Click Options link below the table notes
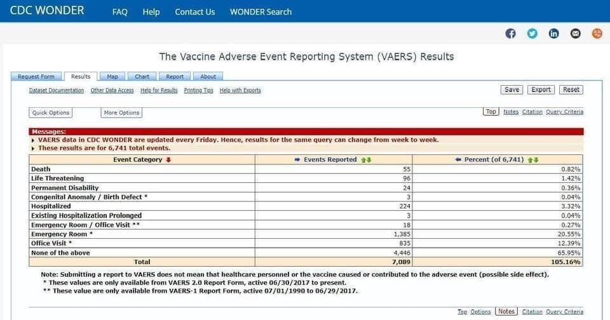Screen dimensions: 610x320 [x=480, y=312]
